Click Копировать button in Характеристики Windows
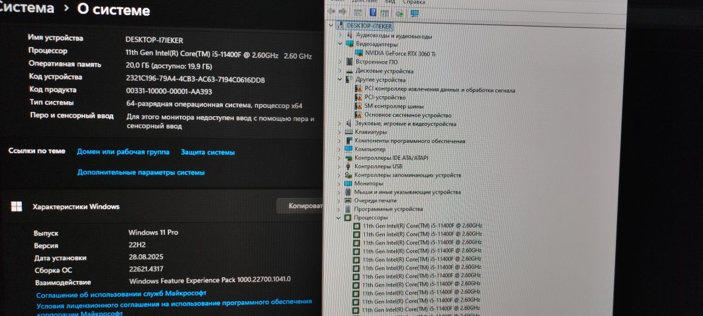 299,206
